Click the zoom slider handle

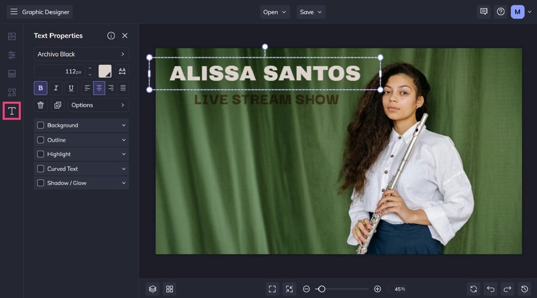(321, 289)
